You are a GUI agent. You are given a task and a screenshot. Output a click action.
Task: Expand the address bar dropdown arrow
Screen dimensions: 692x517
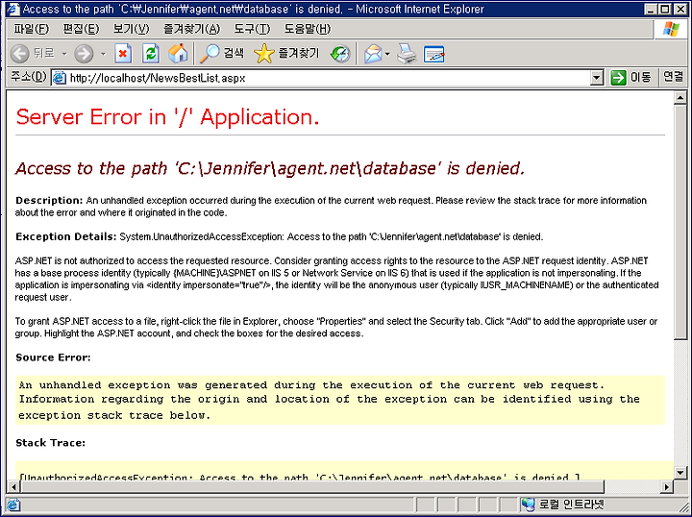[596, 78]
